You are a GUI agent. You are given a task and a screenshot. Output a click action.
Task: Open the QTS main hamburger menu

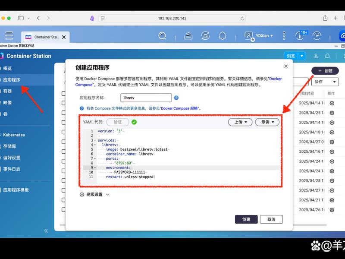point(9,35)
